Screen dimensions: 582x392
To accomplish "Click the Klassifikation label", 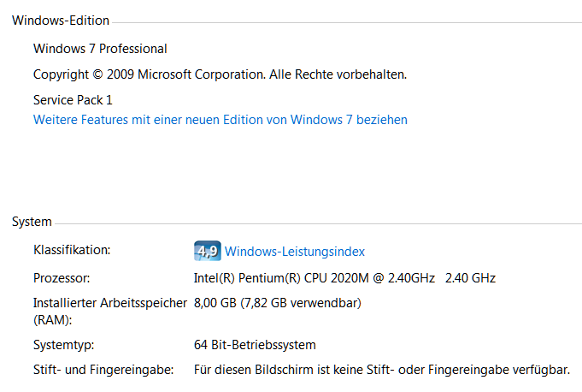I will [72, 250].
